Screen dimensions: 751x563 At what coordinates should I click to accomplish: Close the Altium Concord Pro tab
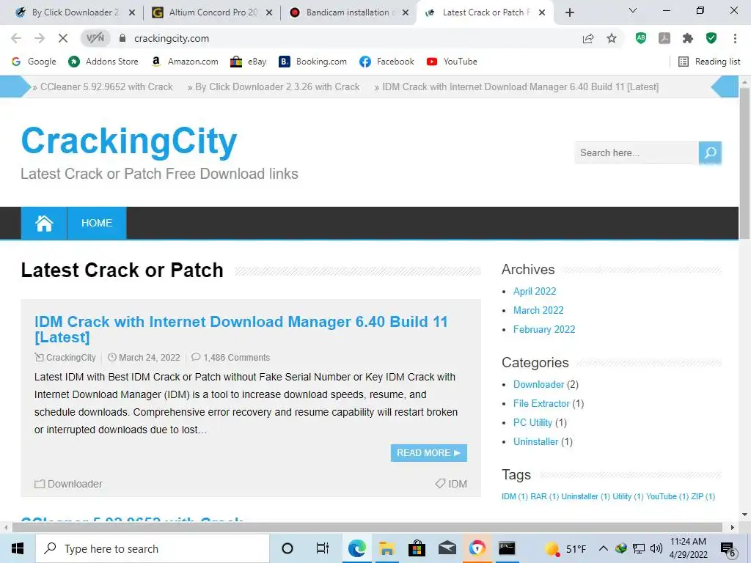pyautogui.click(x=269, y=13)
